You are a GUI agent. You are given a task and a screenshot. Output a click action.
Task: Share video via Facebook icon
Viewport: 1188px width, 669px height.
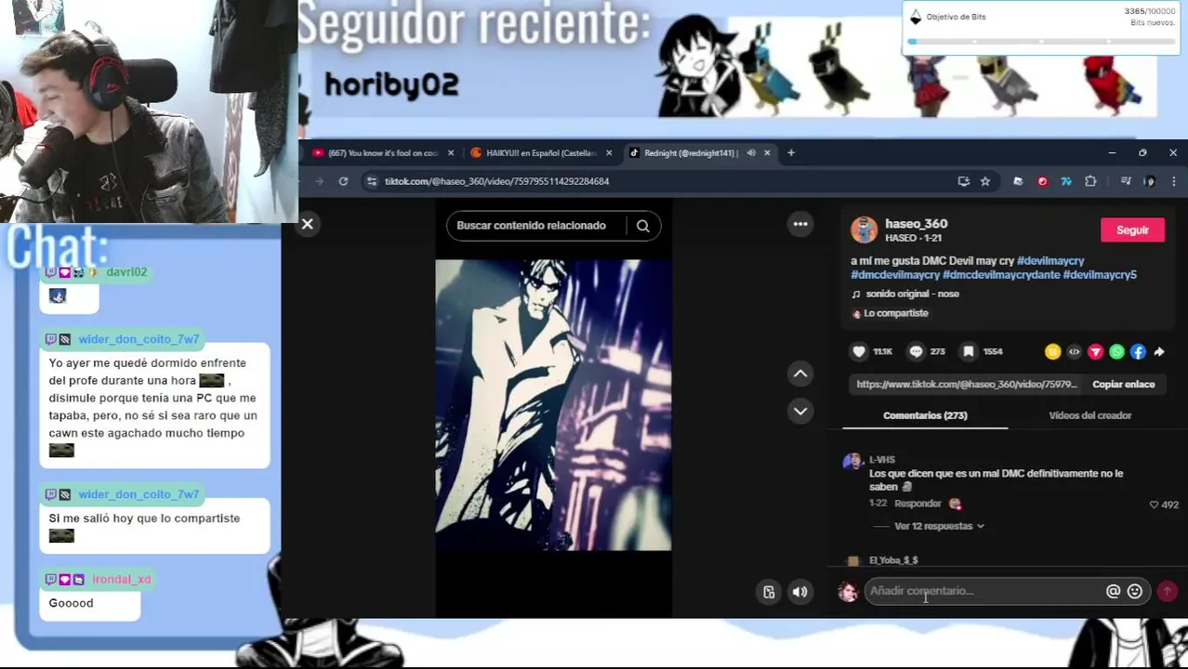(1138, 351)
